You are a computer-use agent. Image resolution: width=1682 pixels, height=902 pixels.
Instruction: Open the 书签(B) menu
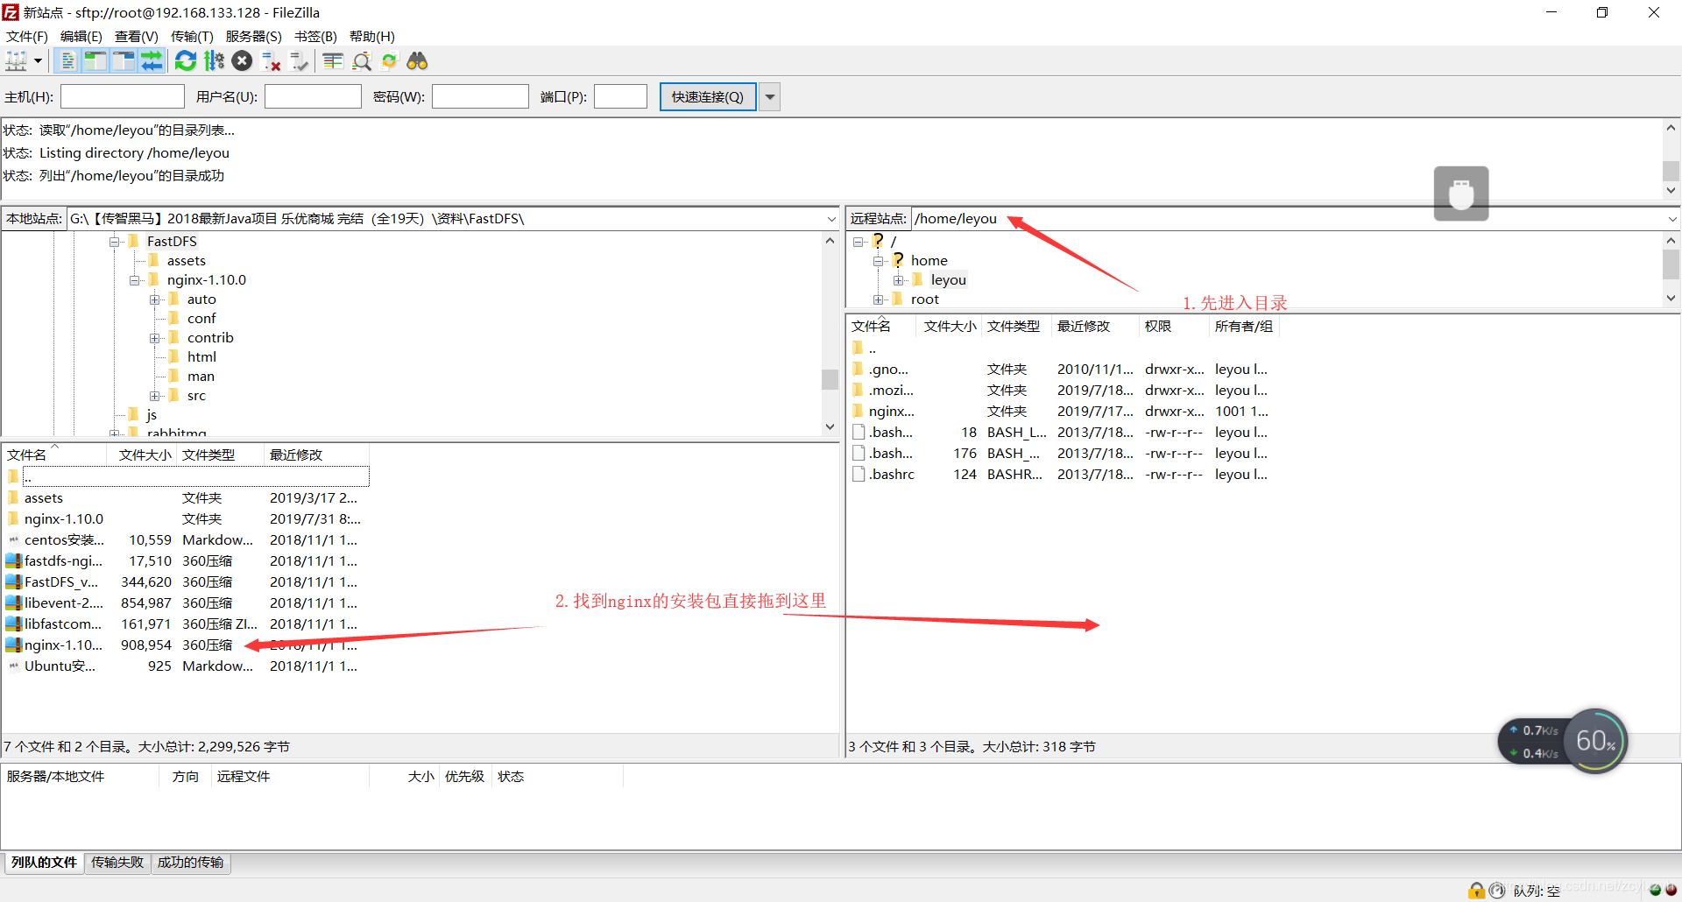pyautogui.click(x=315, y=36)
